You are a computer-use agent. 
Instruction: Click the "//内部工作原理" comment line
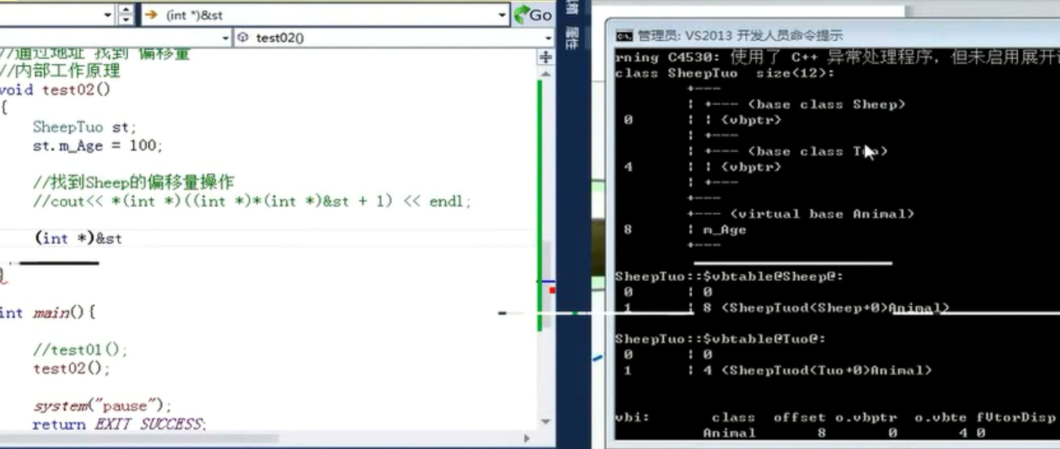(60, 70)
